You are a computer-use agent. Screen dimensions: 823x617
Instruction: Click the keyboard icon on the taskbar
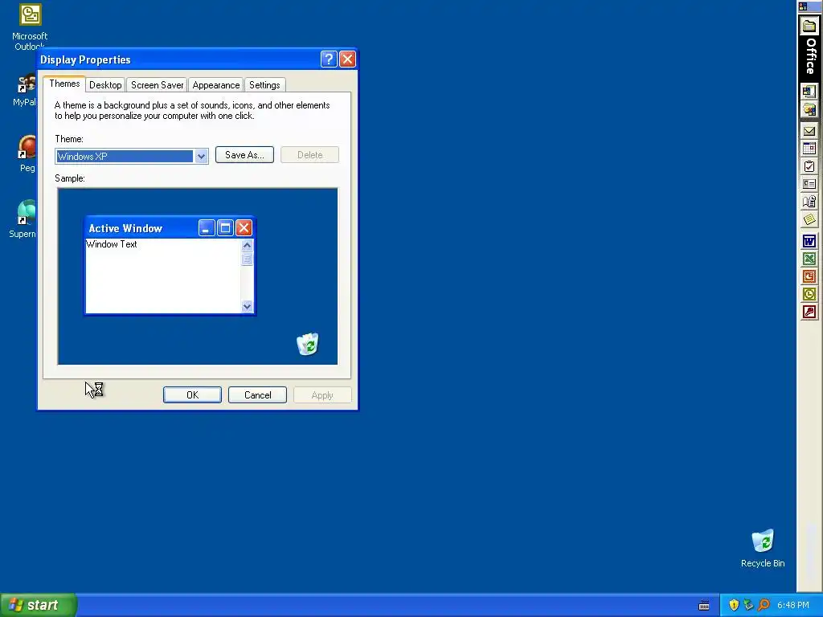click(x=704, y=606)
